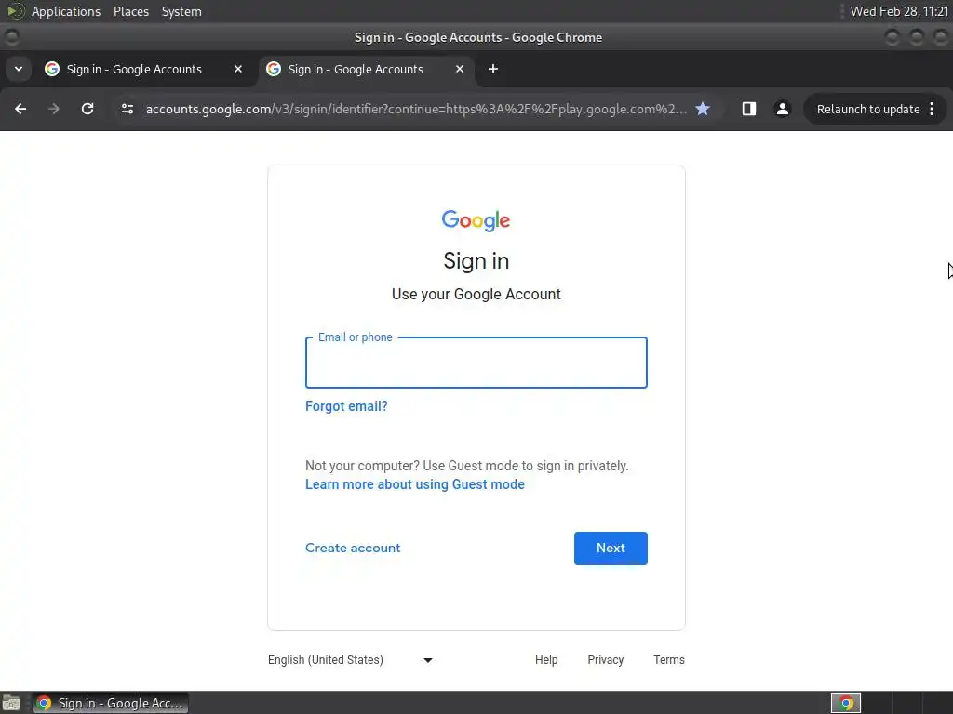Click the Applications menu logo icon
Viewport: 953px width, 714px height.
[x=15, y=11]
